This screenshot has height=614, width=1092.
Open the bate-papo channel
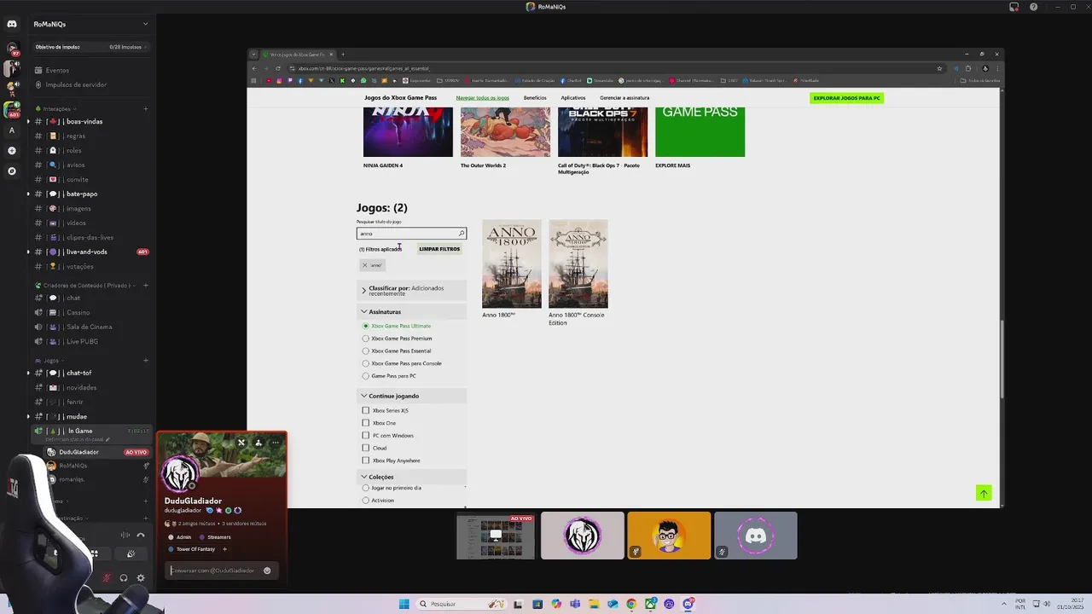point(82,194)
